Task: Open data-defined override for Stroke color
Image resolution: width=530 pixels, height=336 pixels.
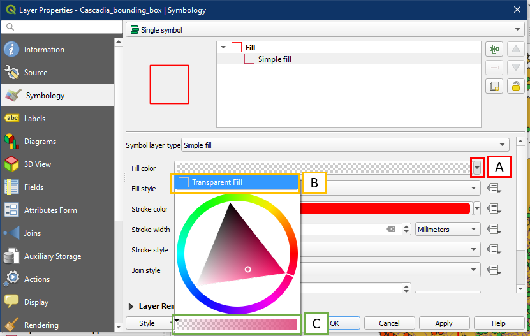Action: (x=492, y=208)
